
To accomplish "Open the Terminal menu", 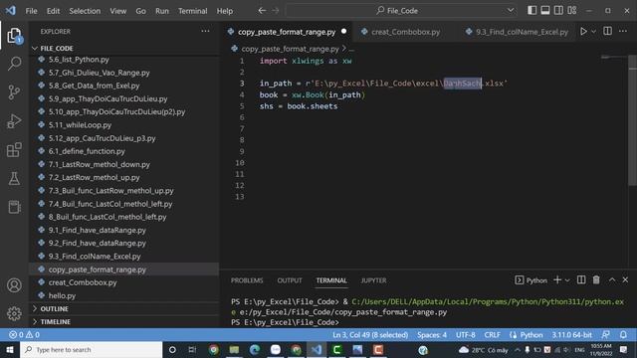I will [192, 11].
